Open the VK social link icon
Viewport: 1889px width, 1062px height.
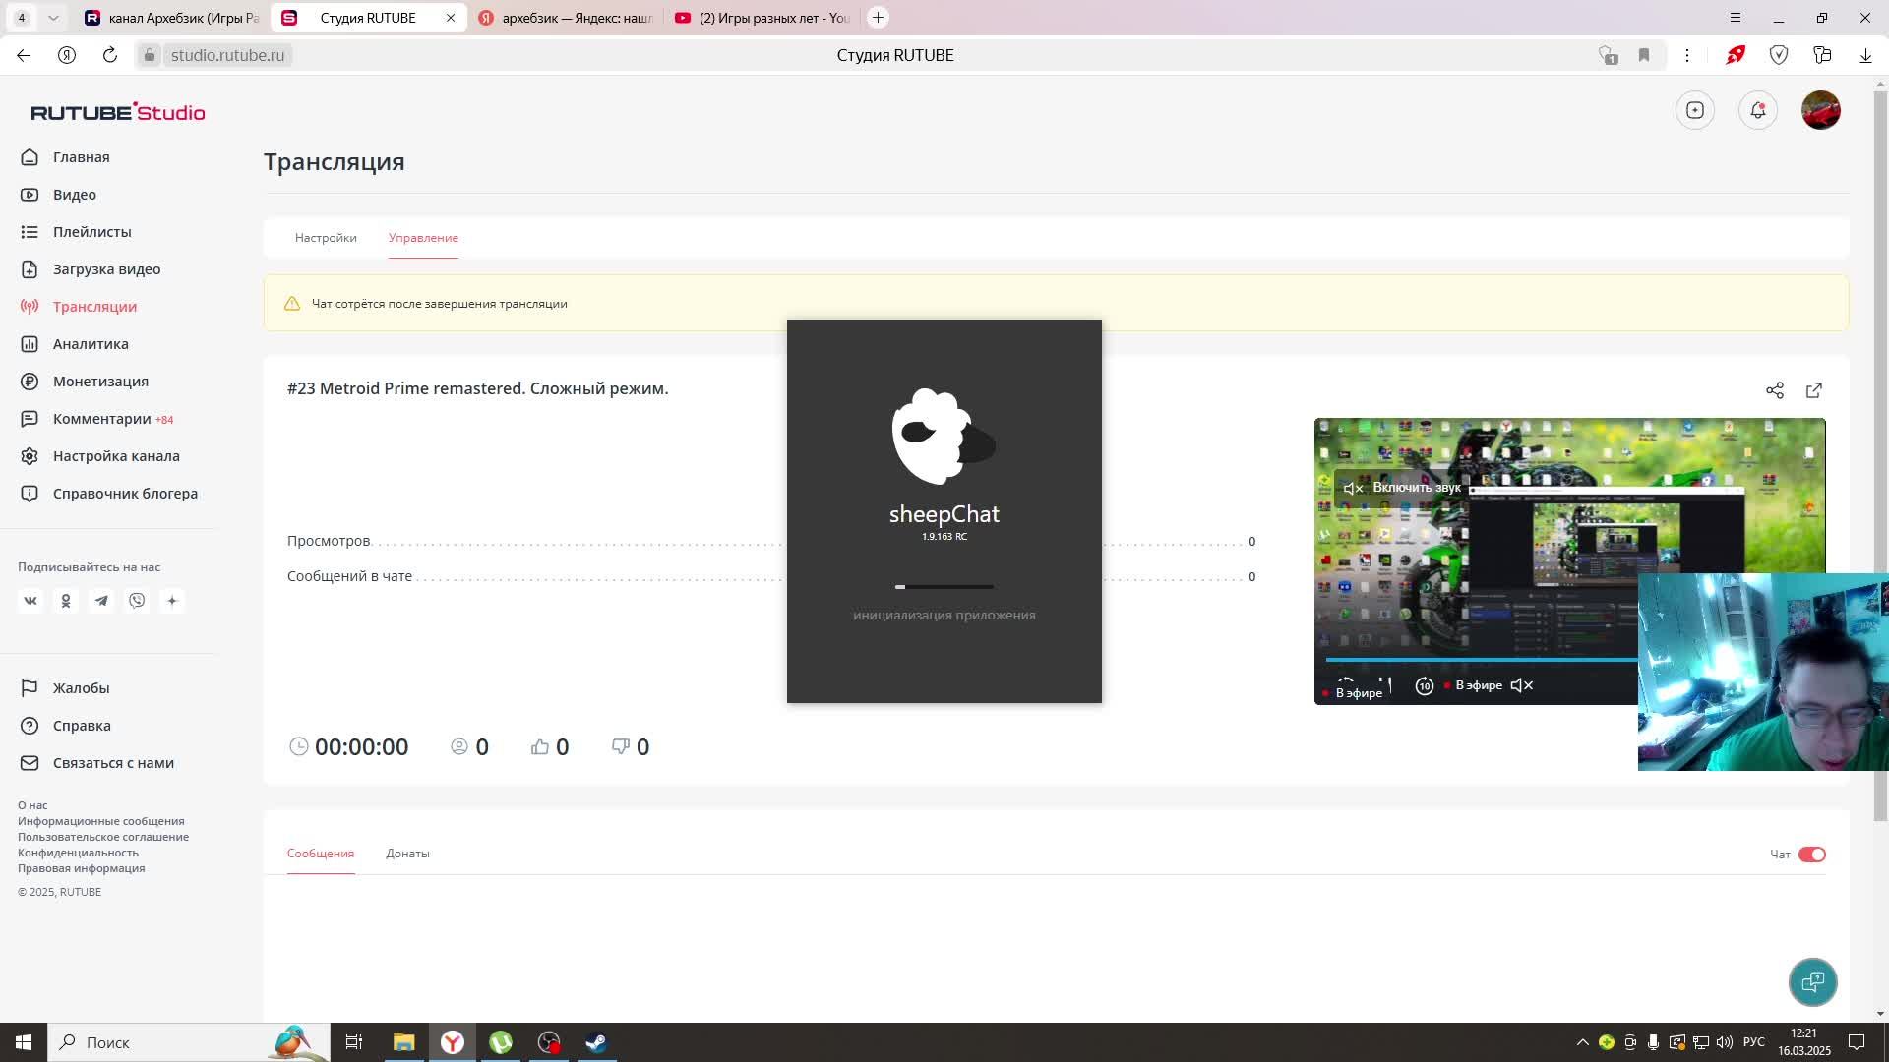tap(30, 601)
